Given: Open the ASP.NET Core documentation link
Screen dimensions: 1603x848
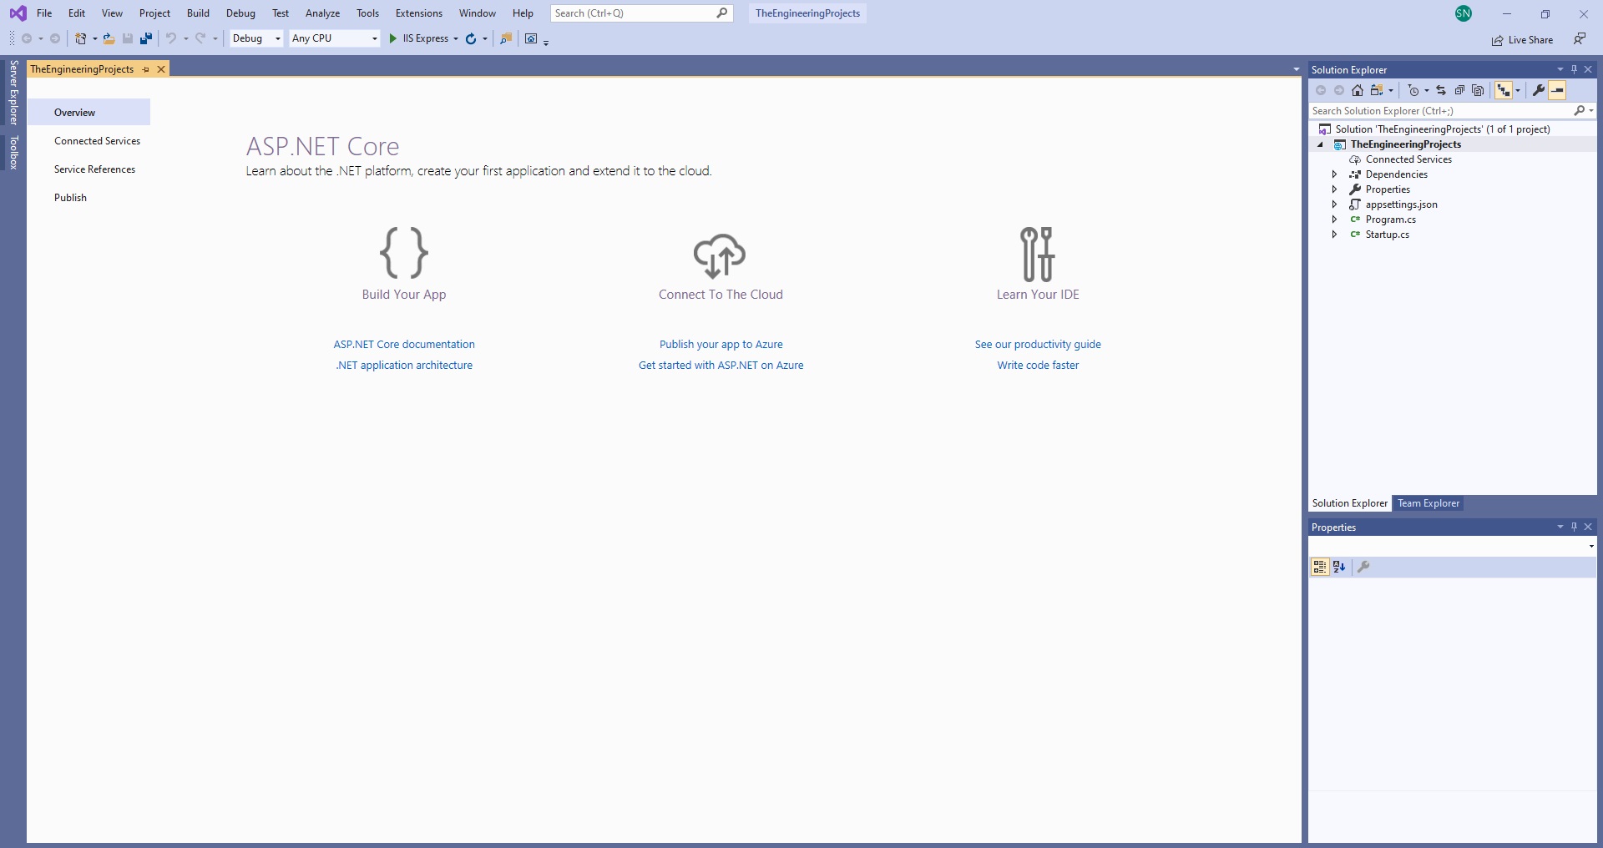Looking at the screenshot, I should 404,344.
